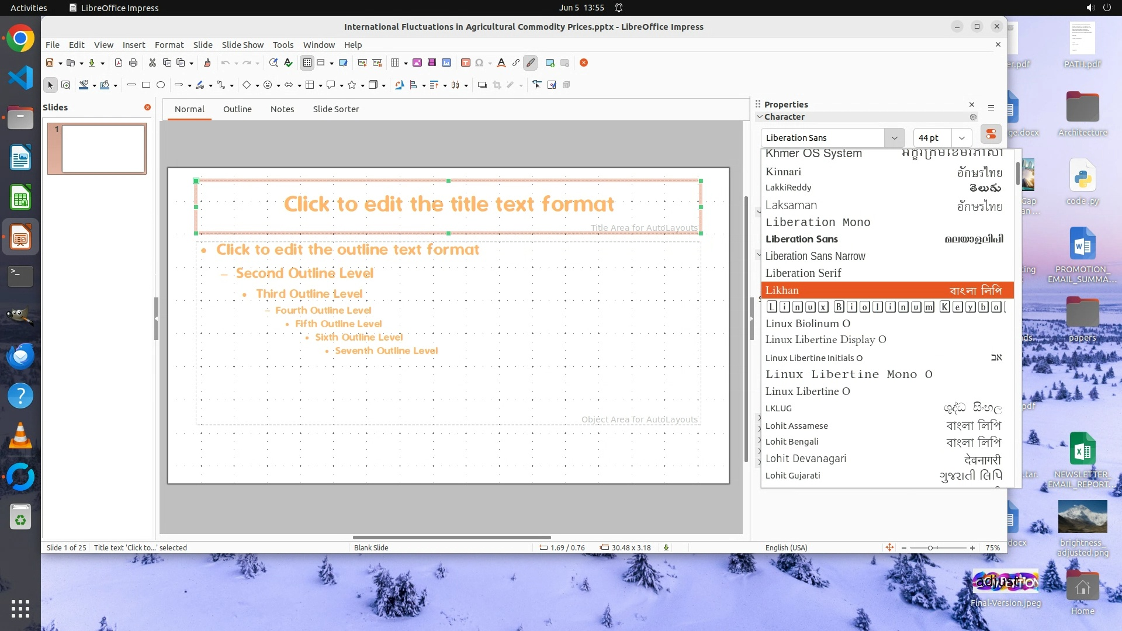Click the Print icon in toolbar
The height and width of the screenshot is (631, 1122).
click(133, 63)
